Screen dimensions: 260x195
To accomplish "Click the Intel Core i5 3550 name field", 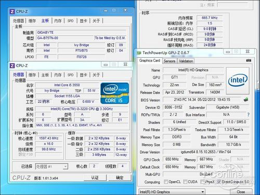I will [x=67, y=85].
